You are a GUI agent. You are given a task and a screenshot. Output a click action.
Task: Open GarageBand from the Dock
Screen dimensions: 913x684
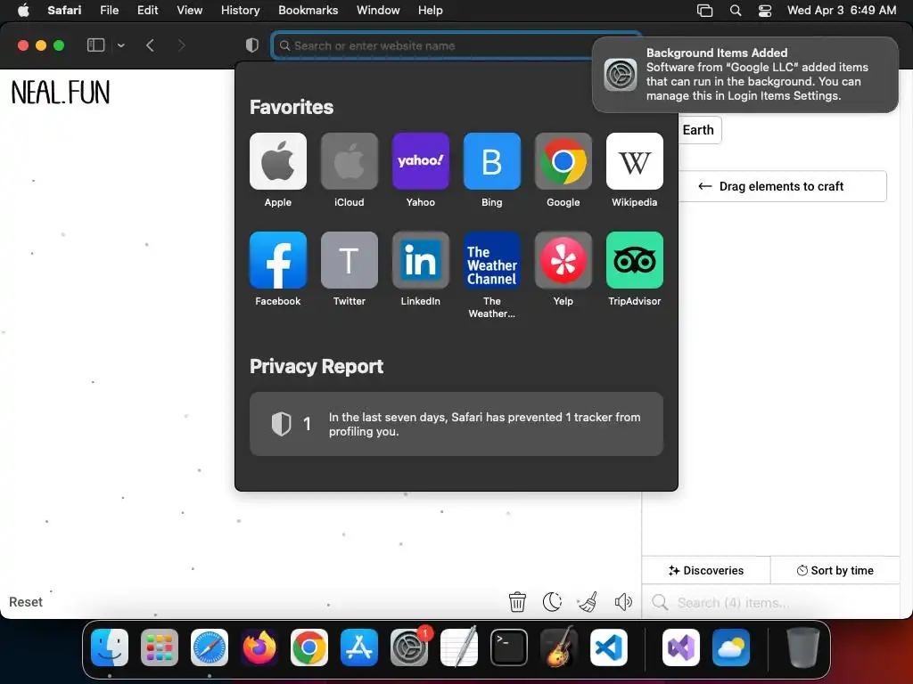(558, 647)
